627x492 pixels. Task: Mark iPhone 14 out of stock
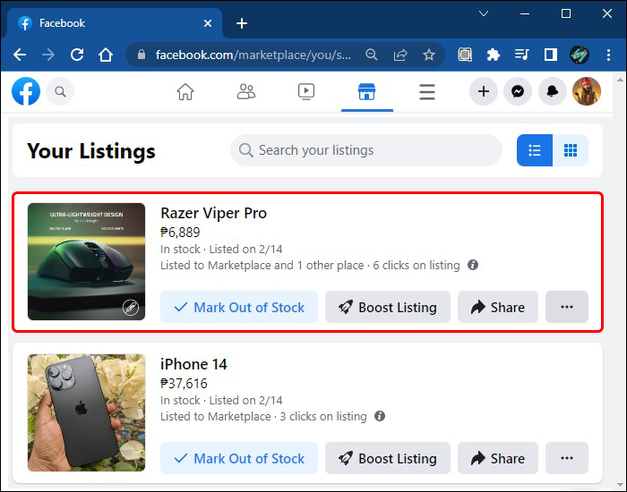239,458
